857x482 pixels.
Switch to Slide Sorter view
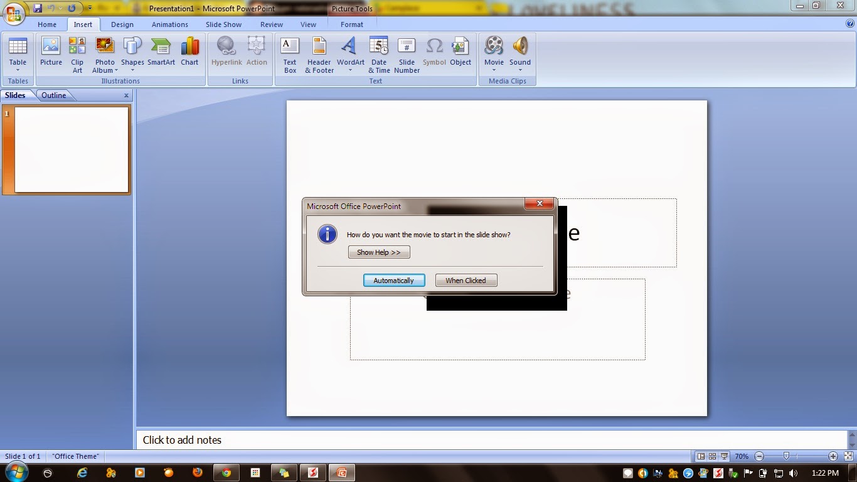[x=713, y=456]
